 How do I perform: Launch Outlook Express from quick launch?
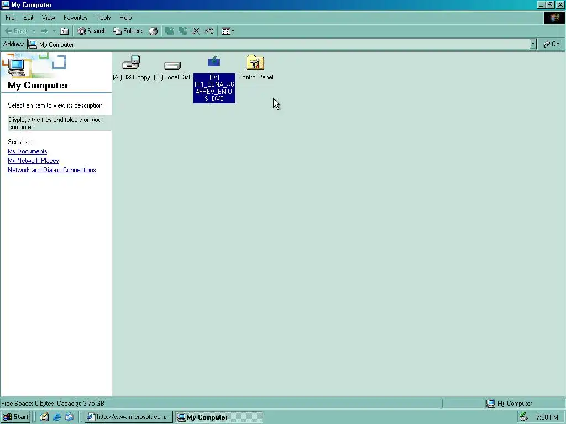point(69,417)
